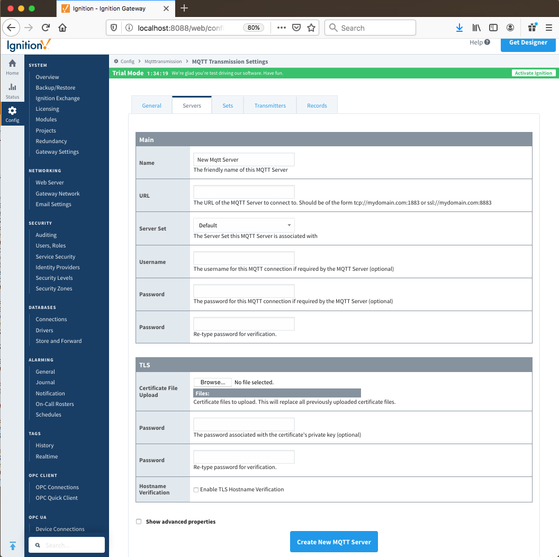Open the Modules page
Viewport: 559px width, 557px height.
click(x=46, y=120)
